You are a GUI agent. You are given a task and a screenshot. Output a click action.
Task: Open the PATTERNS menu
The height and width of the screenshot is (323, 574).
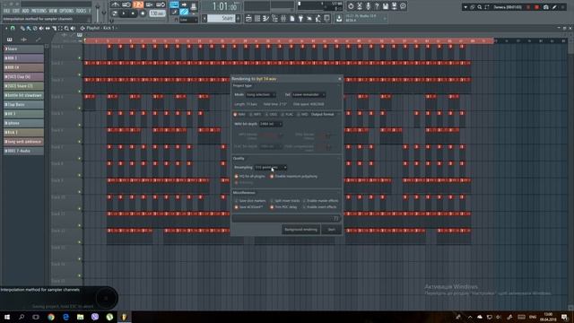[39, 11]
